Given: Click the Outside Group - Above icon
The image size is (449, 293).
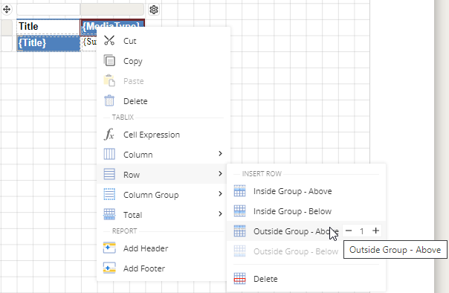Looking at the screenshot, I should 239,231.
